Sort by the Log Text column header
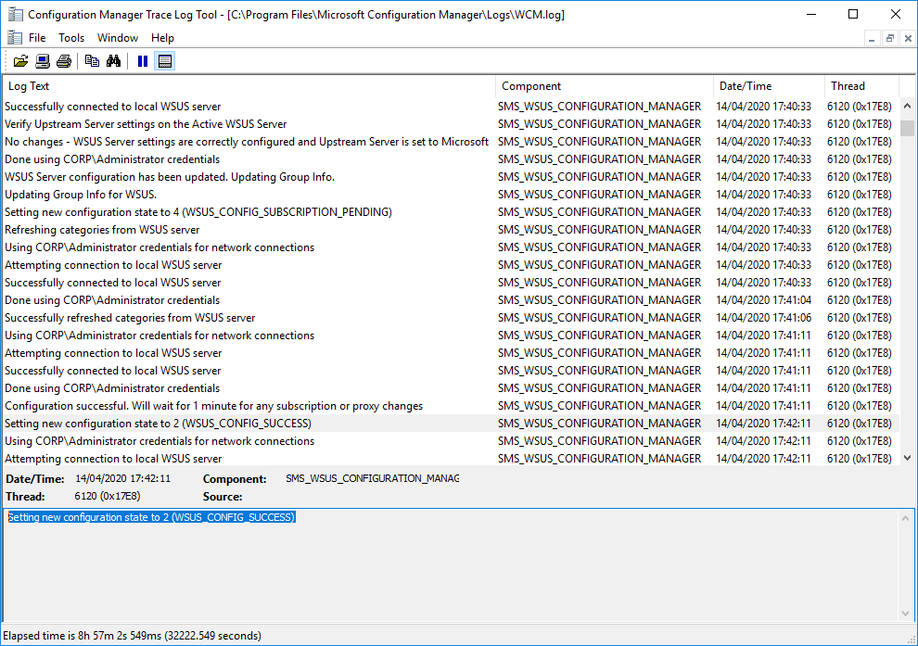 (249, 86)
